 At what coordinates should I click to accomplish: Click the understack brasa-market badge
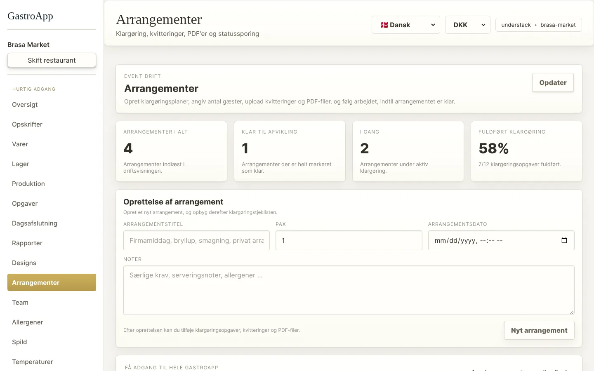click(x=538, y=25)
